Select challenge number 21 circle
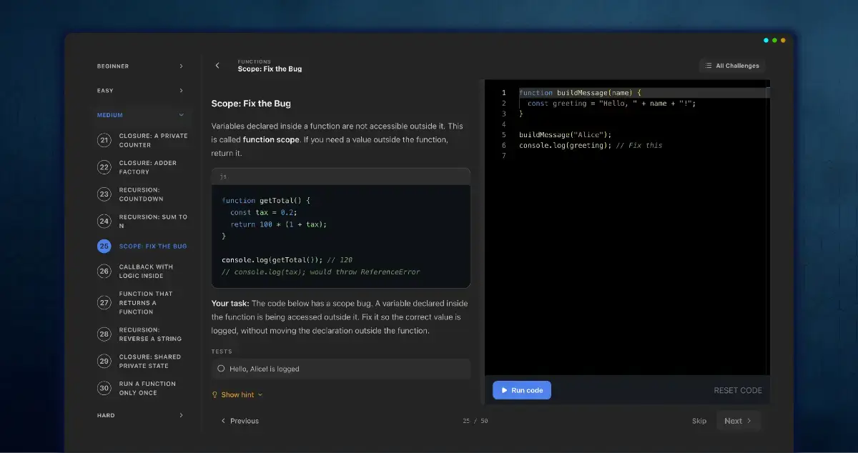858x453 pixels. [104, 140]
